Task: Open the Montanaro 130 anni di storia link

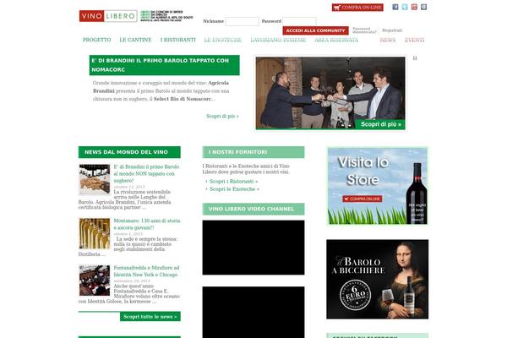Action: pyautogui.click(x=147, y=224)
